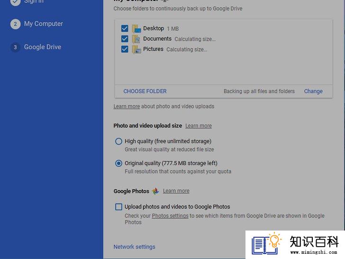This screenshot has width=345, height=259.
Task: Click the Desktop folder name
Action: [154, 28]
